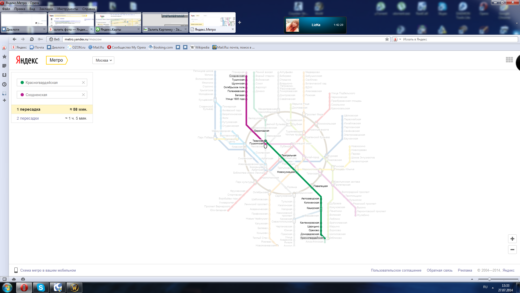
Task: Open a new tab with plus button
Action: [239, 23]
